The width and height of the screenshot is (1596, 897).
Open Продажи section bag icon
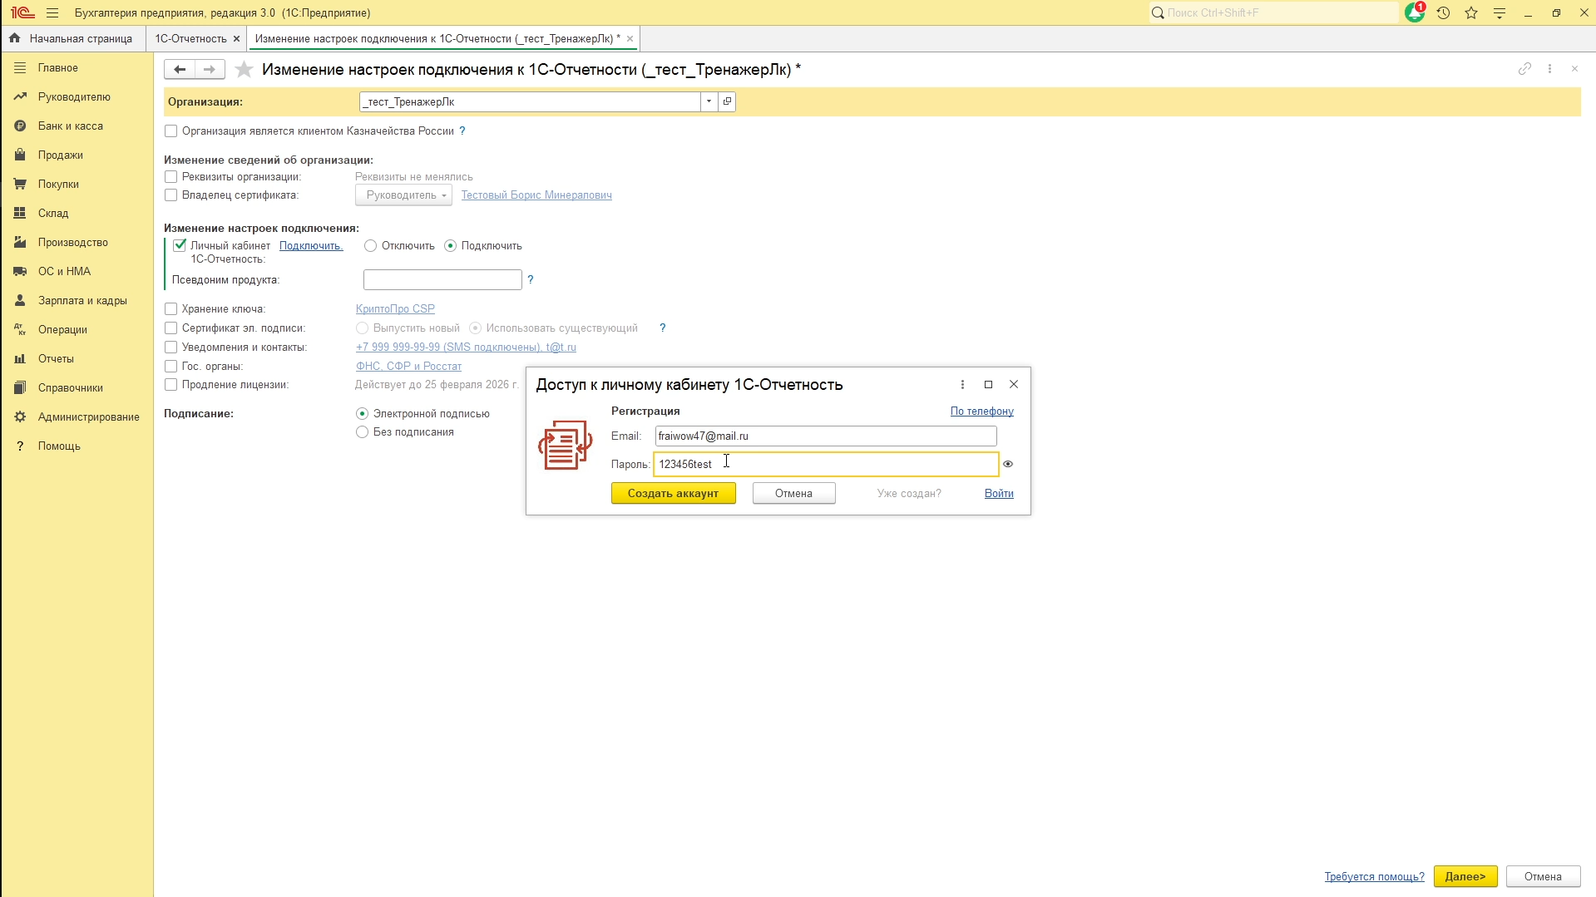(20, 155)
